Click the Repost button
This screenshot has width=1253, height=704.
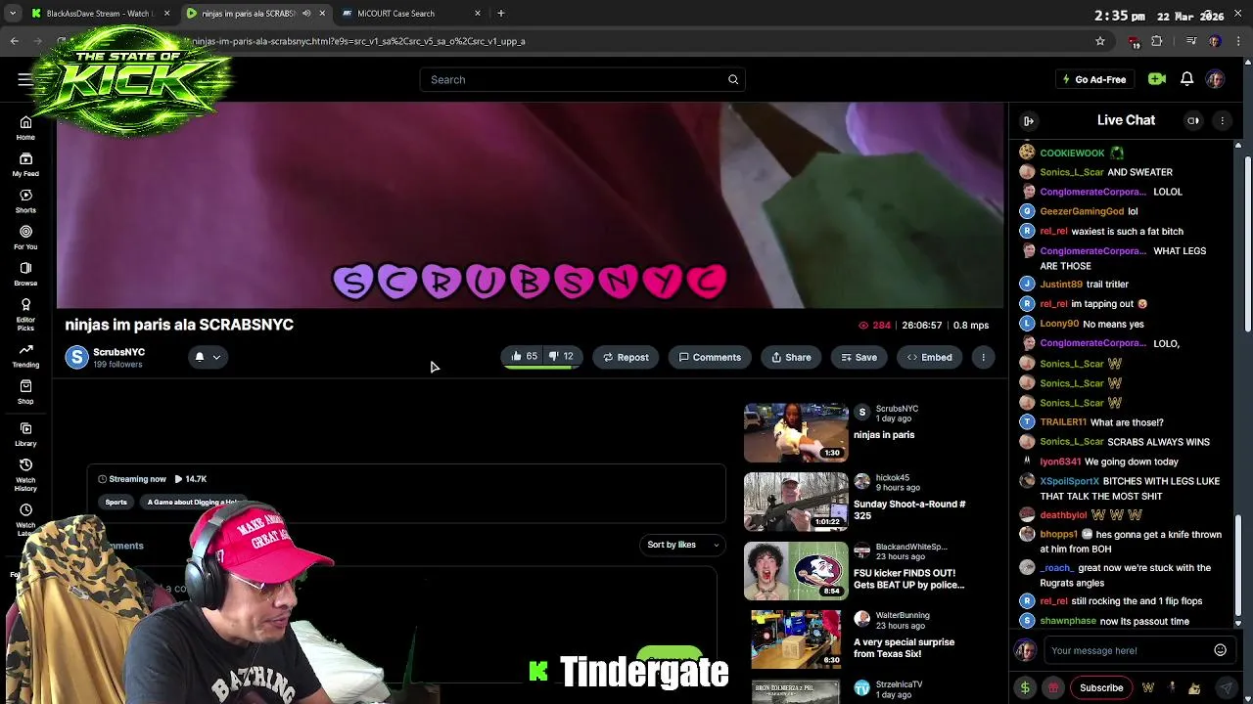(x=626, y=357)
